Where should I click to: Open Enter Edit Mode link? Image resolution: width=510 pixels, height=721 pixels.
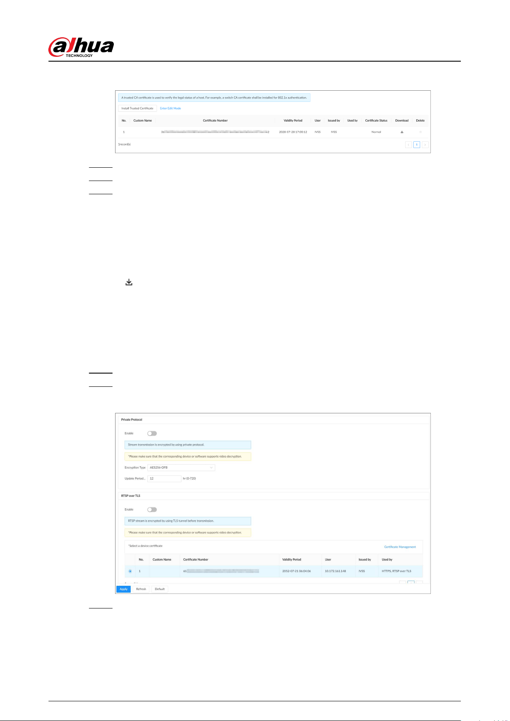point(170,108)
